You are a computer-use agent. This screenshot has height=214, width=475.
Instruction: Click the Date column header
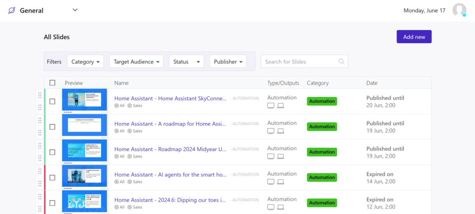point(372,83)
